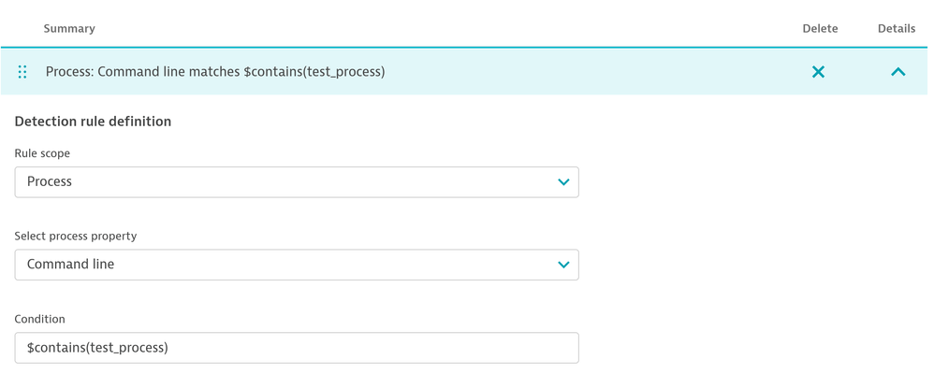Click the Details column header

(896, 29)
